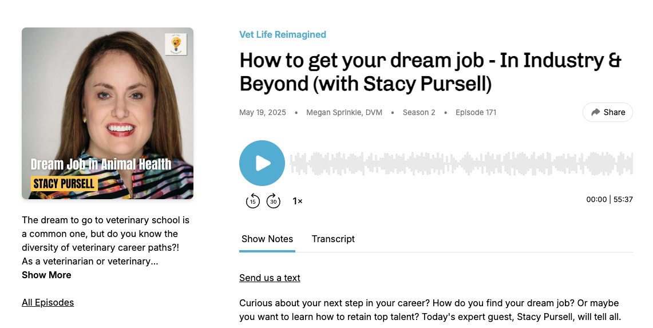Viewport: 653px width, 328px height.
Task: Click the Episode 171 label
Action: [x=476, y=113]
